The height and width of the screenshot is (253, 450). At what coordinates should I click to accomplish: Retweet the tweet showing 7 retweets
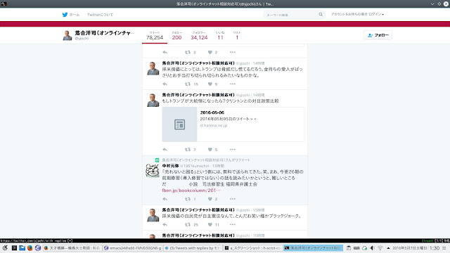pos(188,150)
